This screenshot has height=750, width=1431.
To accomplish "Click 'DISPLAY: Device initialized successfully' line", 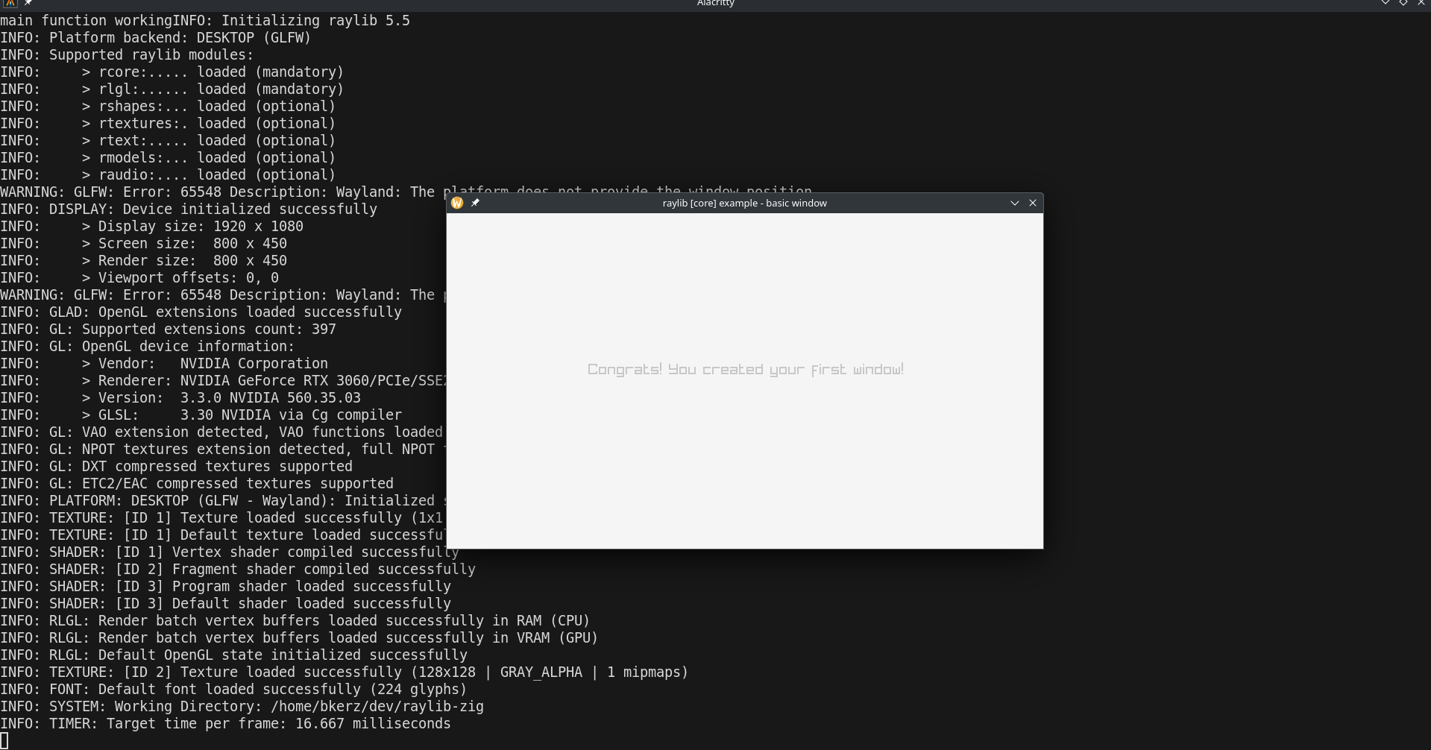I will 189,209.
